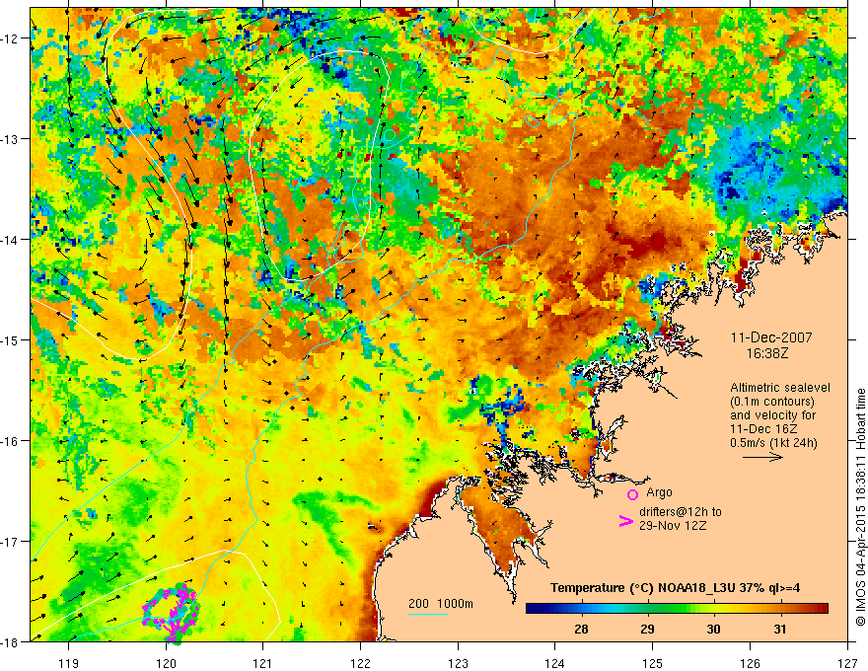Screen dimensions: 868x671
Task: Click the magenta drifters arrow legend symbol
Action: pos(625,521)
